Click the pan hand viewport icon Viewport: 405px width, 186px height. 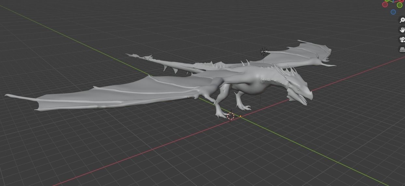(402, 30)
